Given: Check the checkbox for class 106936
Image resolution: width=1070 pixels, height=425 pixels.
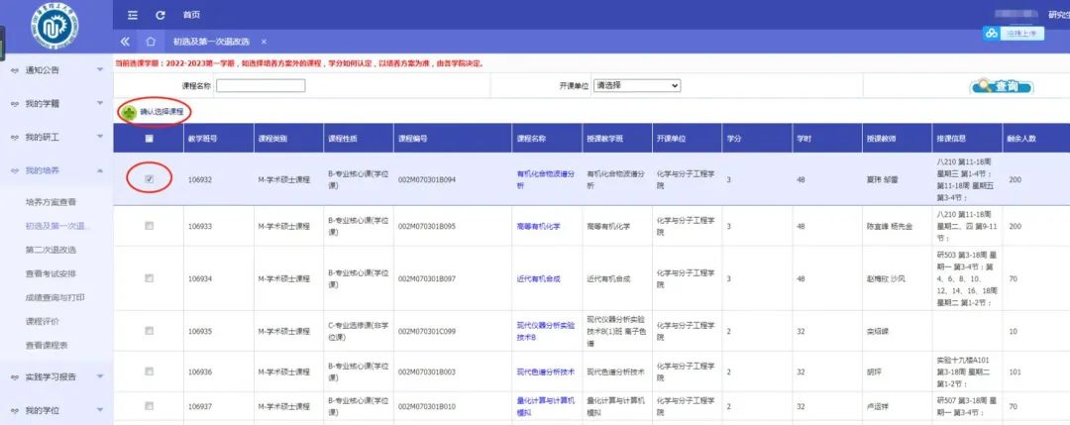Looking at the screenshot, I should click(149, 372).
